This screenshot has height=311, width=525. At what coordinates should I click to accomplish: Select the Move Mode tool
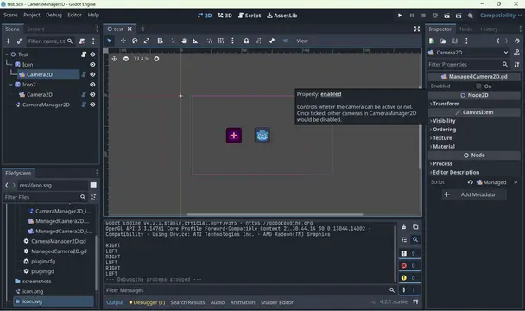tap(123, 41)
